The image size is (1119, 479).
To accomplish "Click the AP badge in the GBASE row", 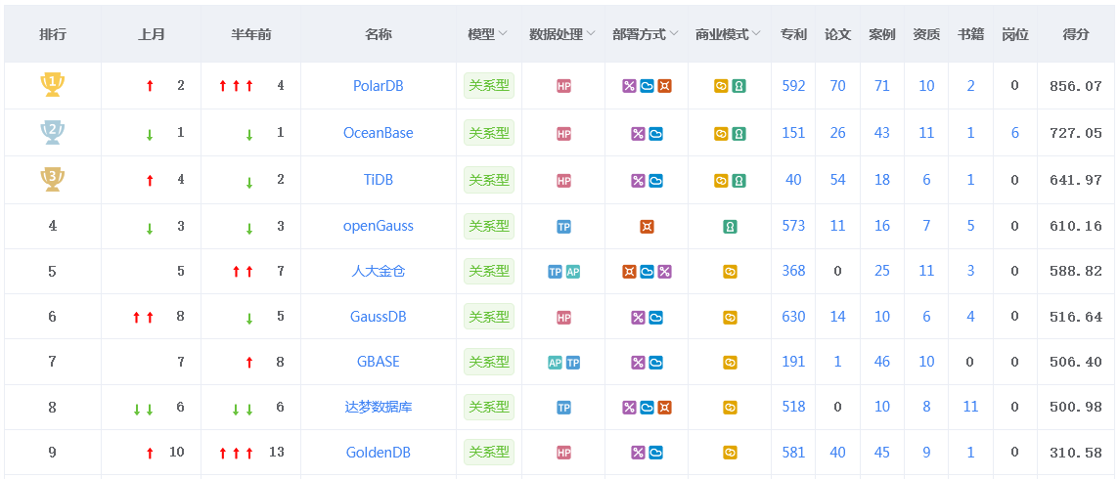I will tap(555, 363).
